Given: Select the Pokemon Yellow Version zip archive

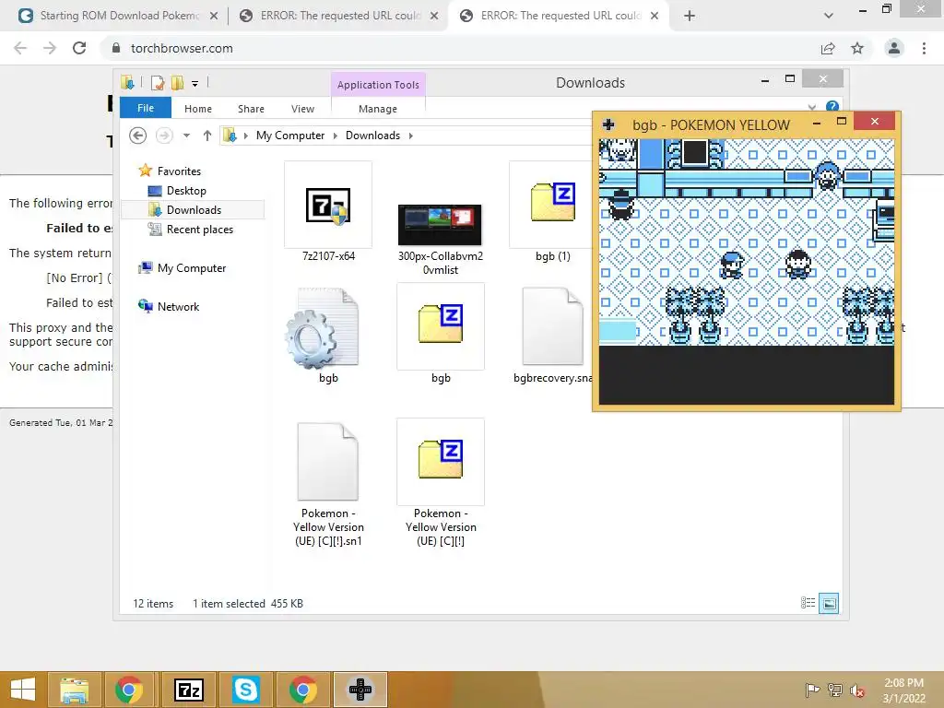Looking at the screenshot, I should tap(441, 484).
